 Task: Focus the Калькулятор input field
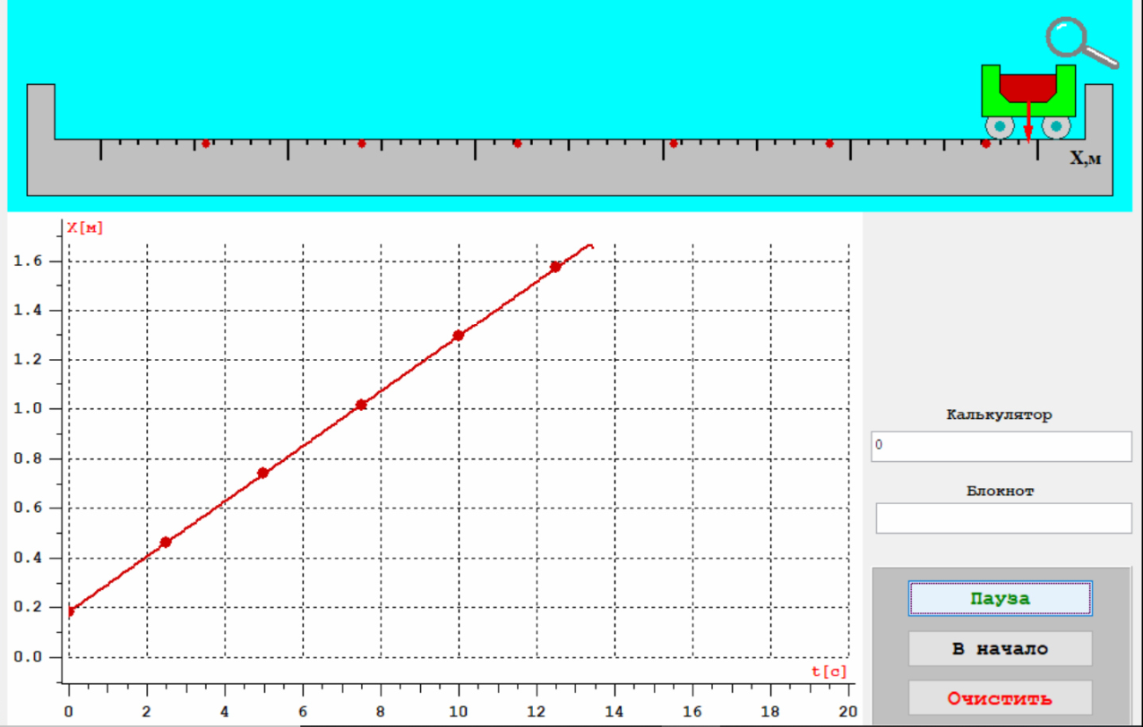(1001, 446)
